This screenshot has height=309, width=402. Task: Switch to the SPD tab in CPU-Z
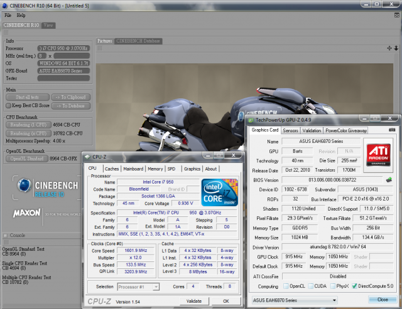click(x=171, y=169)
